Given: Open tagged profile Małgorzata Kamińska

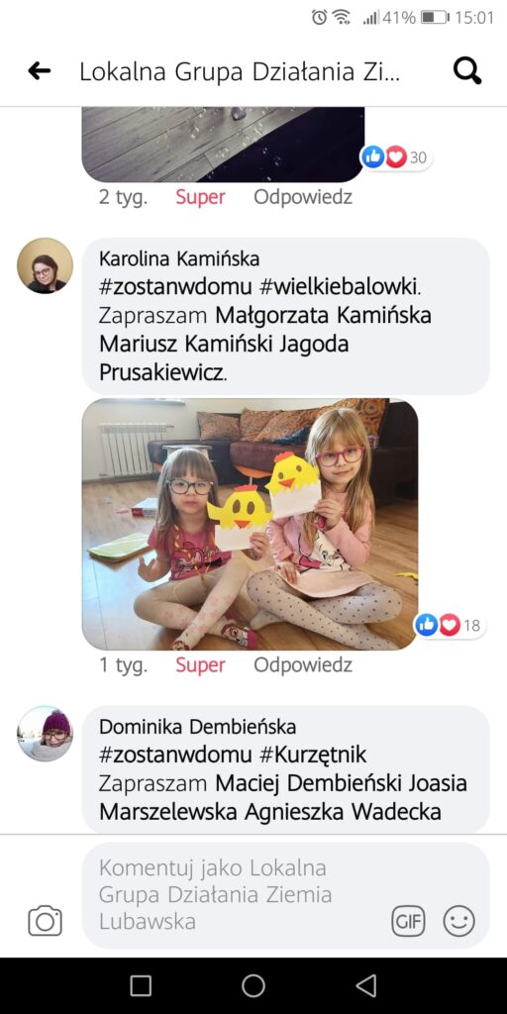Looking at the screenshot, I should point(324,316).
